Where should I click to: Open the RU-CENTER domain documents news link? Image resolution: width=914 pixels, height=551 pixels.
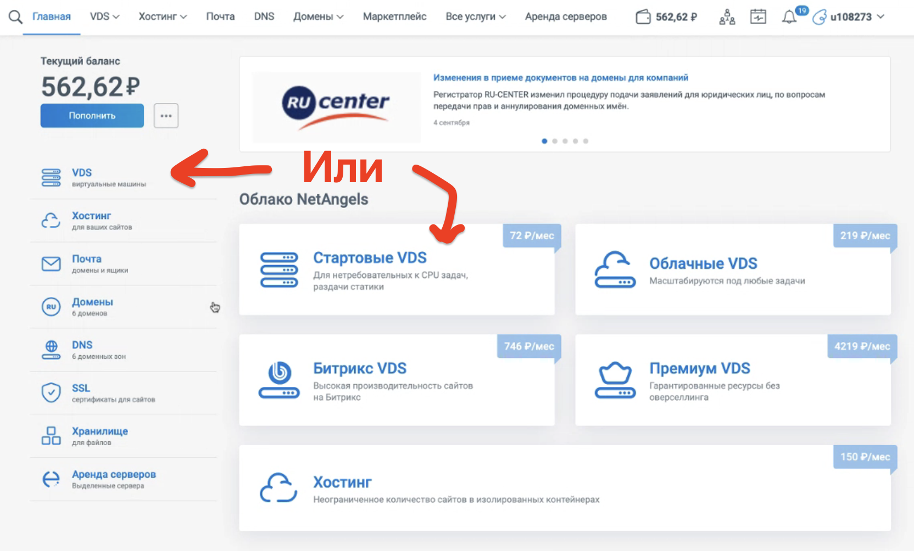tap(560, 78)
